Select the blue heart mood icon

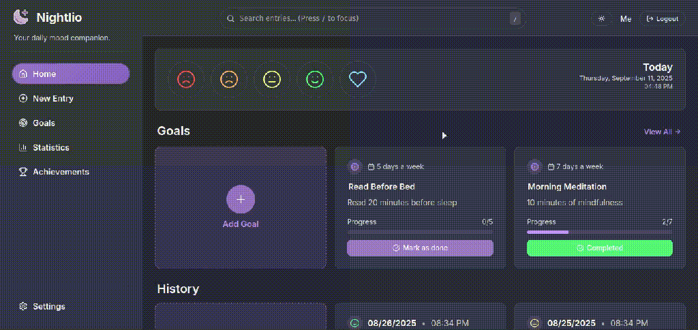[x=358, y=80]
